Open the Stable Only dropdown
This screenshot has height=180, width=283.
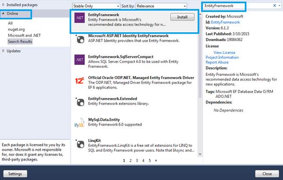[x=96, y=6]
